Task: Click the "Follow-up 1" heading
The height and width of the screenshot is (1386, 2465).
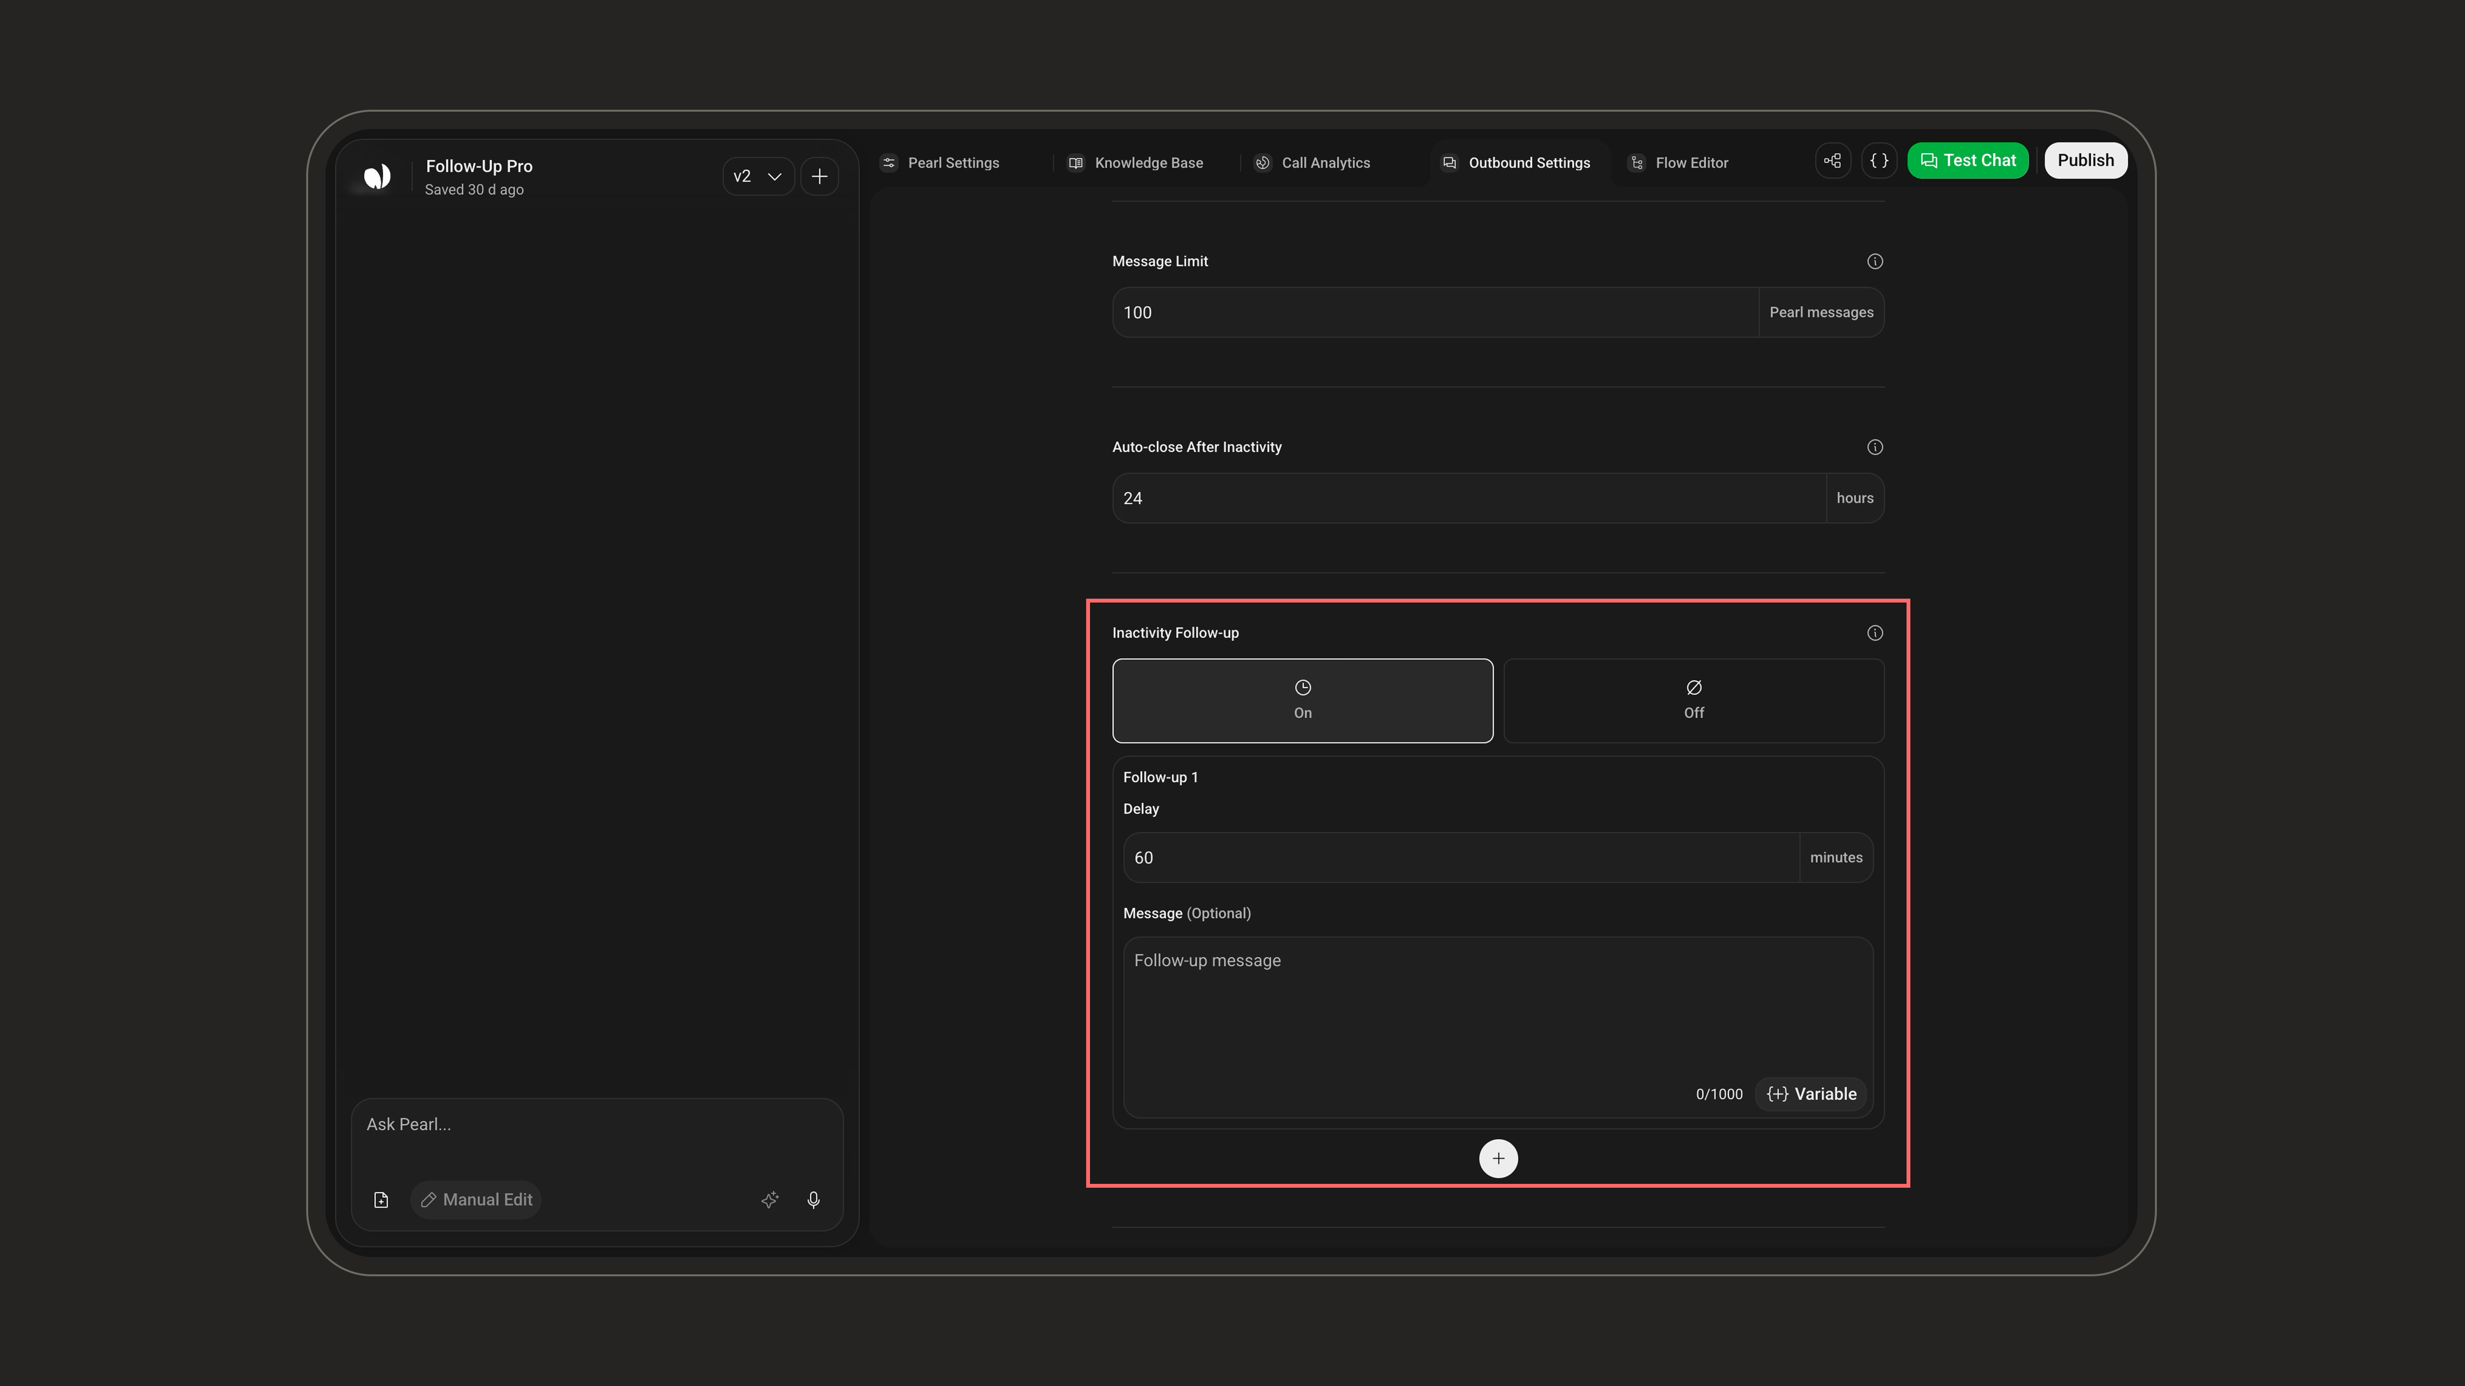Action: click(x=1160, y=778)
